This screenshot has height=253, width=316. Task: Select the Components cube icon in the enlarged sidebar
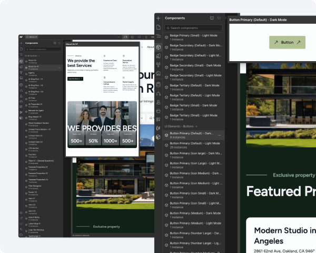159,47
